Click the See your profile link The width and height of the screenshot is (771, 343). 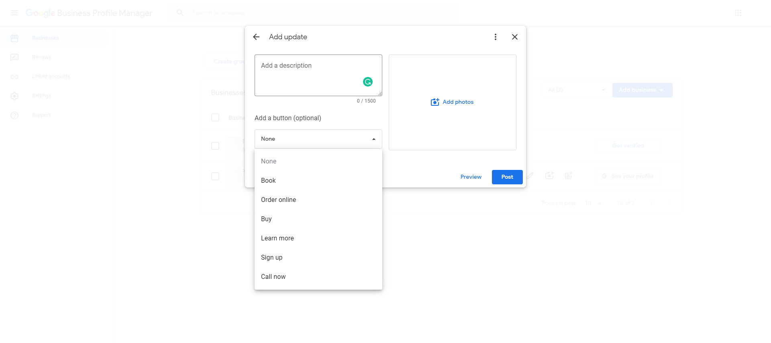click(x=628, y=176)
